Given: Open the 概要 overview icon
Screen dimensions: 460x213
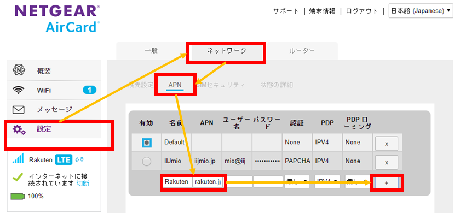Looking at the screenshot, I should [19, 70].
